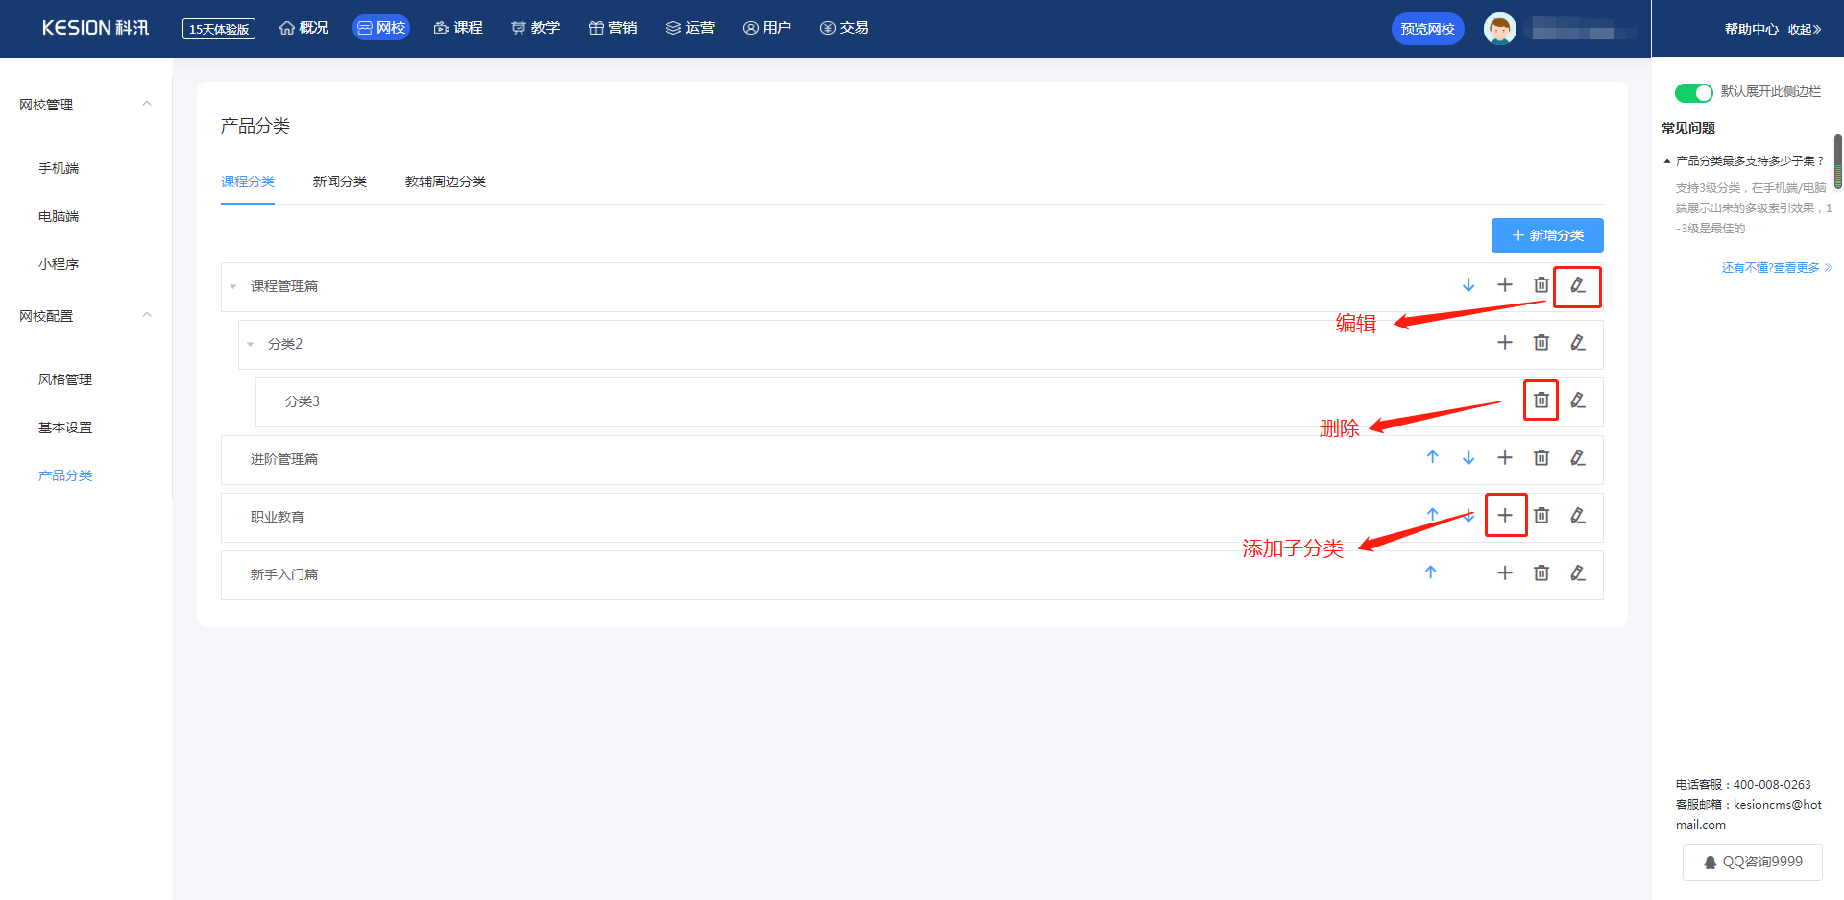This screenshot has height=900, width=1844.
Task: Click the help sidebar scrollbar
Action: (x=1837, y=161)
